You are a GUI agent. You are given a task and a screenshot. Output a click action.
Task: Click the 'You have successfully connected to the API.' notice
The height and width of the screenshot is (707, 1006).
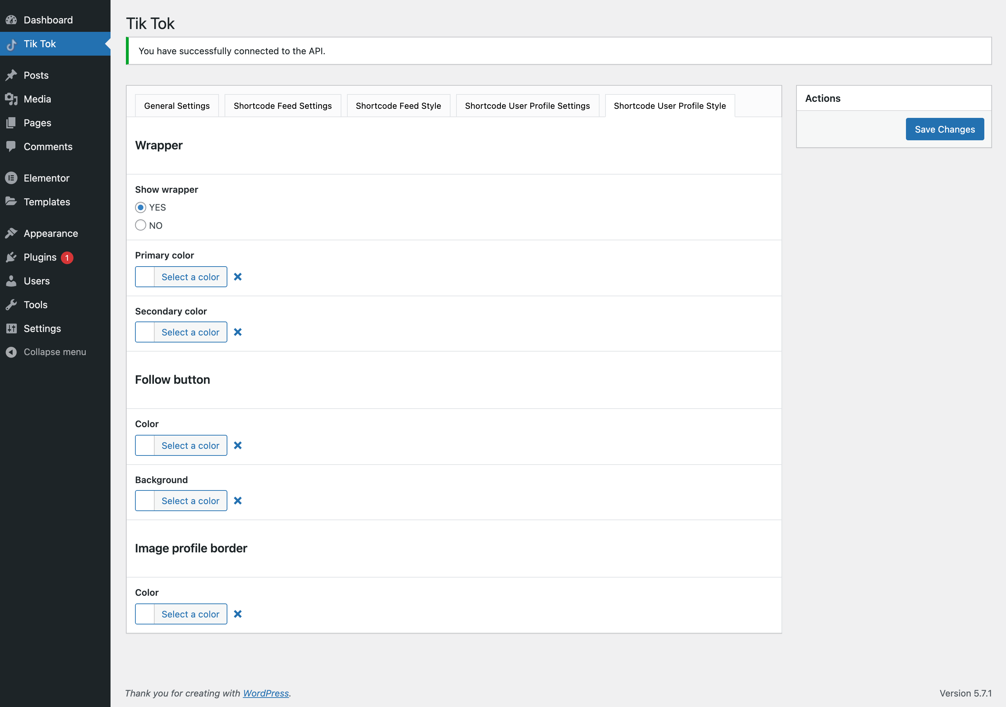(559, 51)
